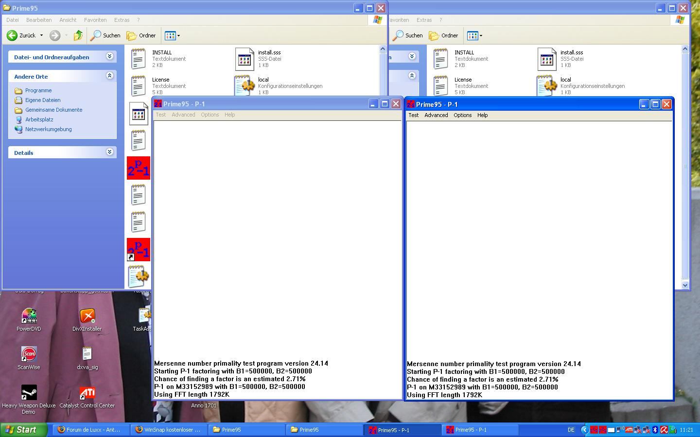Open Ansicht menu in left Explorer
This screenshot has height=437, width=700.
point(68,20)
